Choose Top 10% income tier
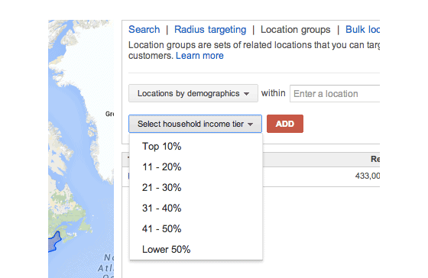Image resolution: width=428 pixels, height=278 pixels. [x=196, y=147]
